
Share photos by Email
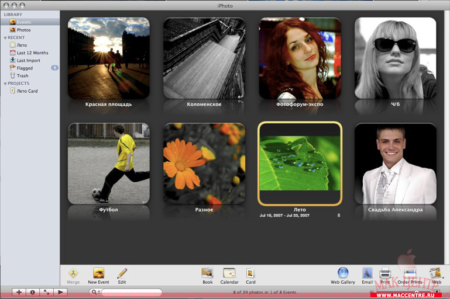[367, 276]
